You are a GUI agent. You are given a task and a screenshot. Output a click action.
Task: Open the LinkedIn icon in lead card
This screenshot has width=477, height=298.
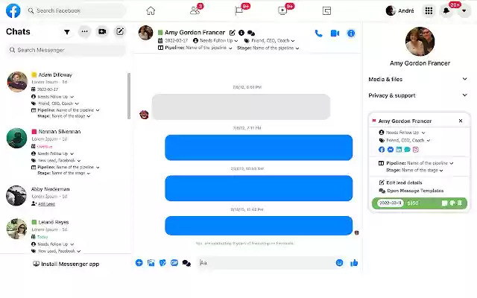(399, 149)
